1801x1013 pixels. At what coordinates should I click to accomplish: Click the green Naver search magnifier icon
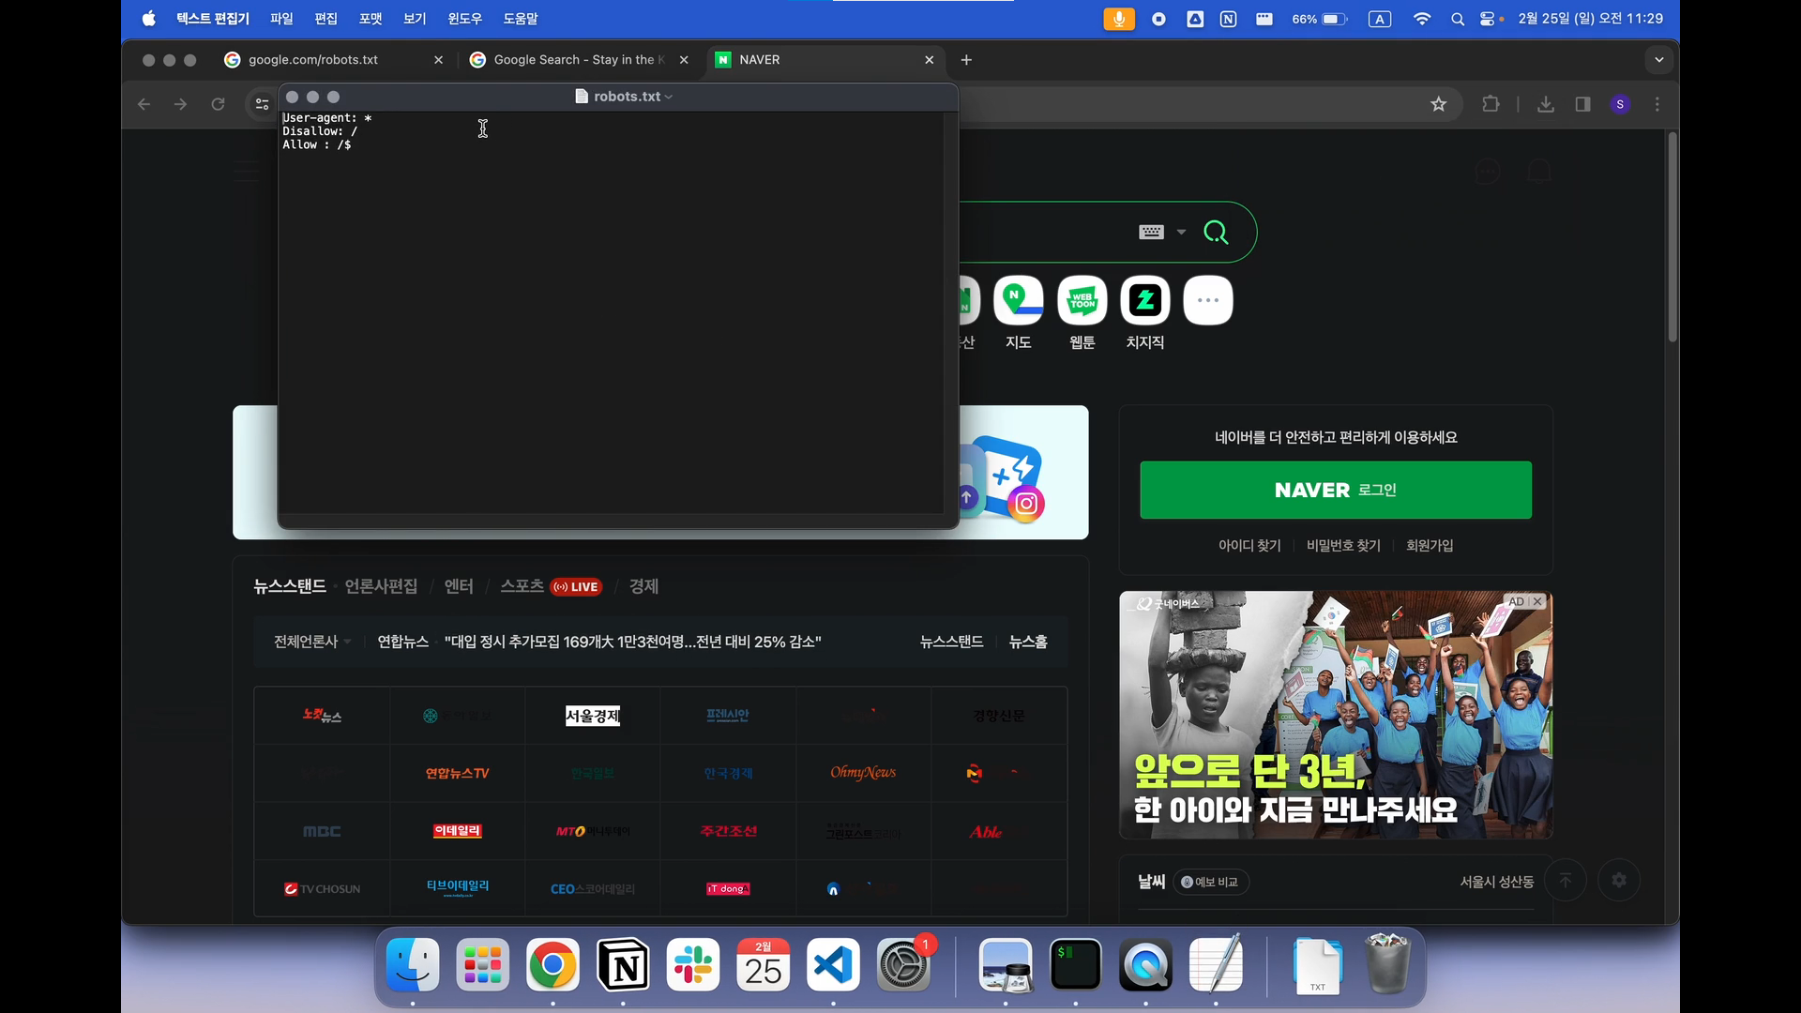tap(1216, 233)
